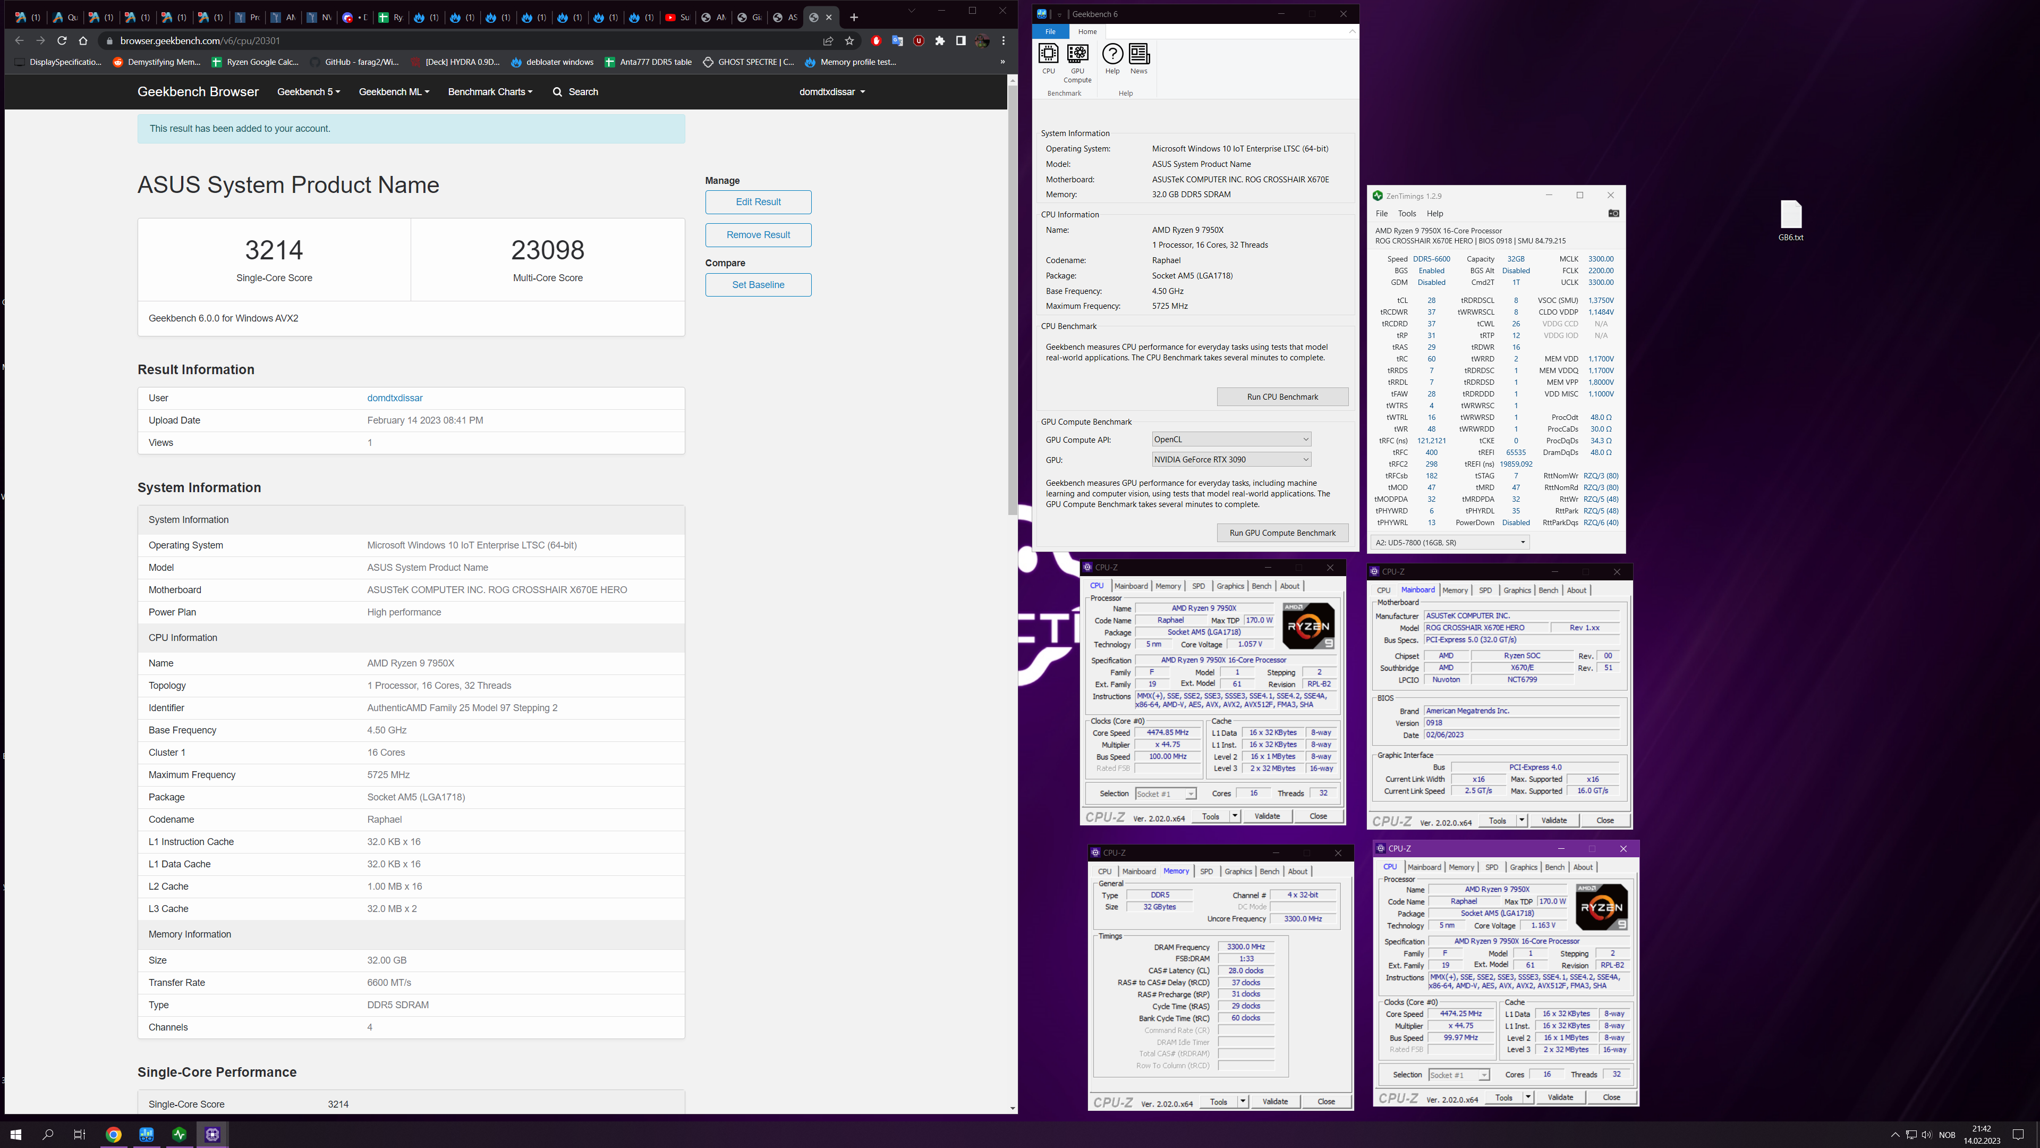Switch to Graphics tab in CPU-Z Memory window
Screen dimensions: 2040x1148
[x=1238, y=872]
